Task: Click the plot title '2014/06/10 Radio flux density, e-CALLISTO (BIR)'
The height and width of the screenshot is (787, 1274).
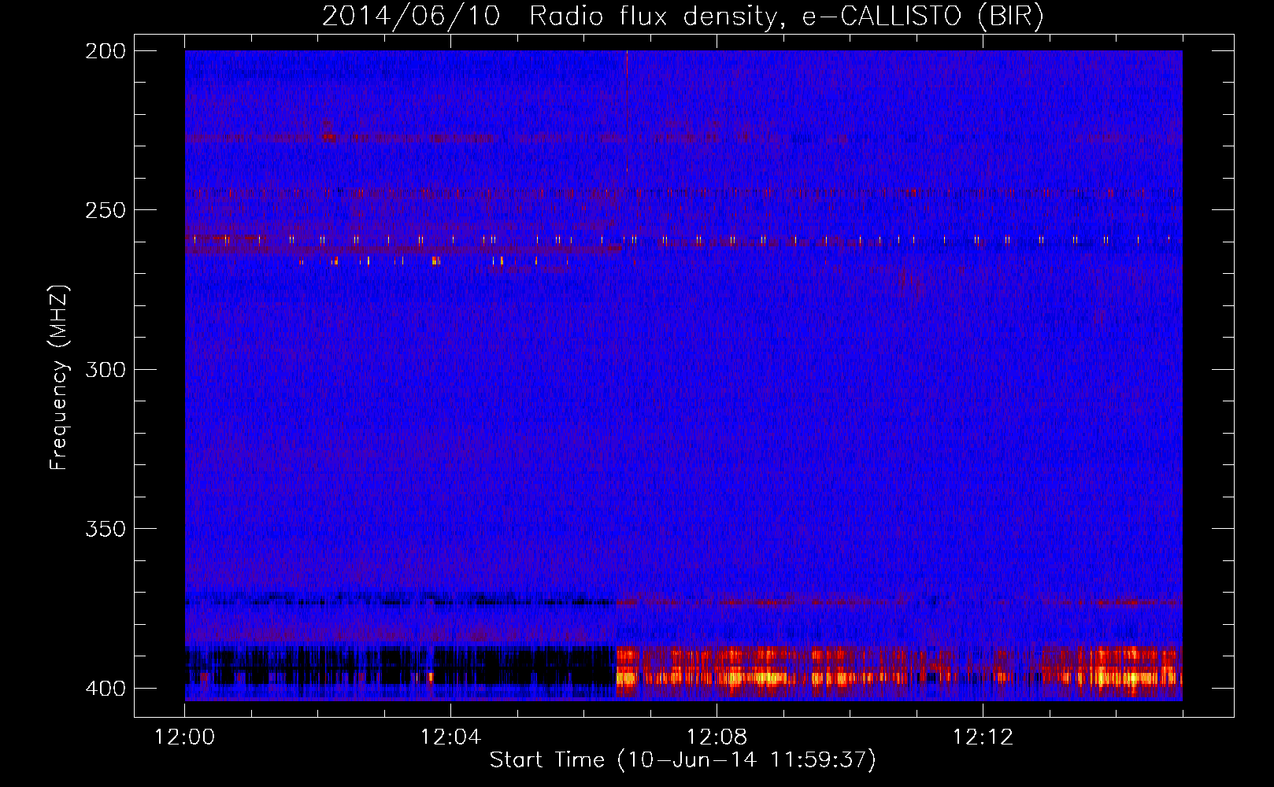Action: (683, 16)
